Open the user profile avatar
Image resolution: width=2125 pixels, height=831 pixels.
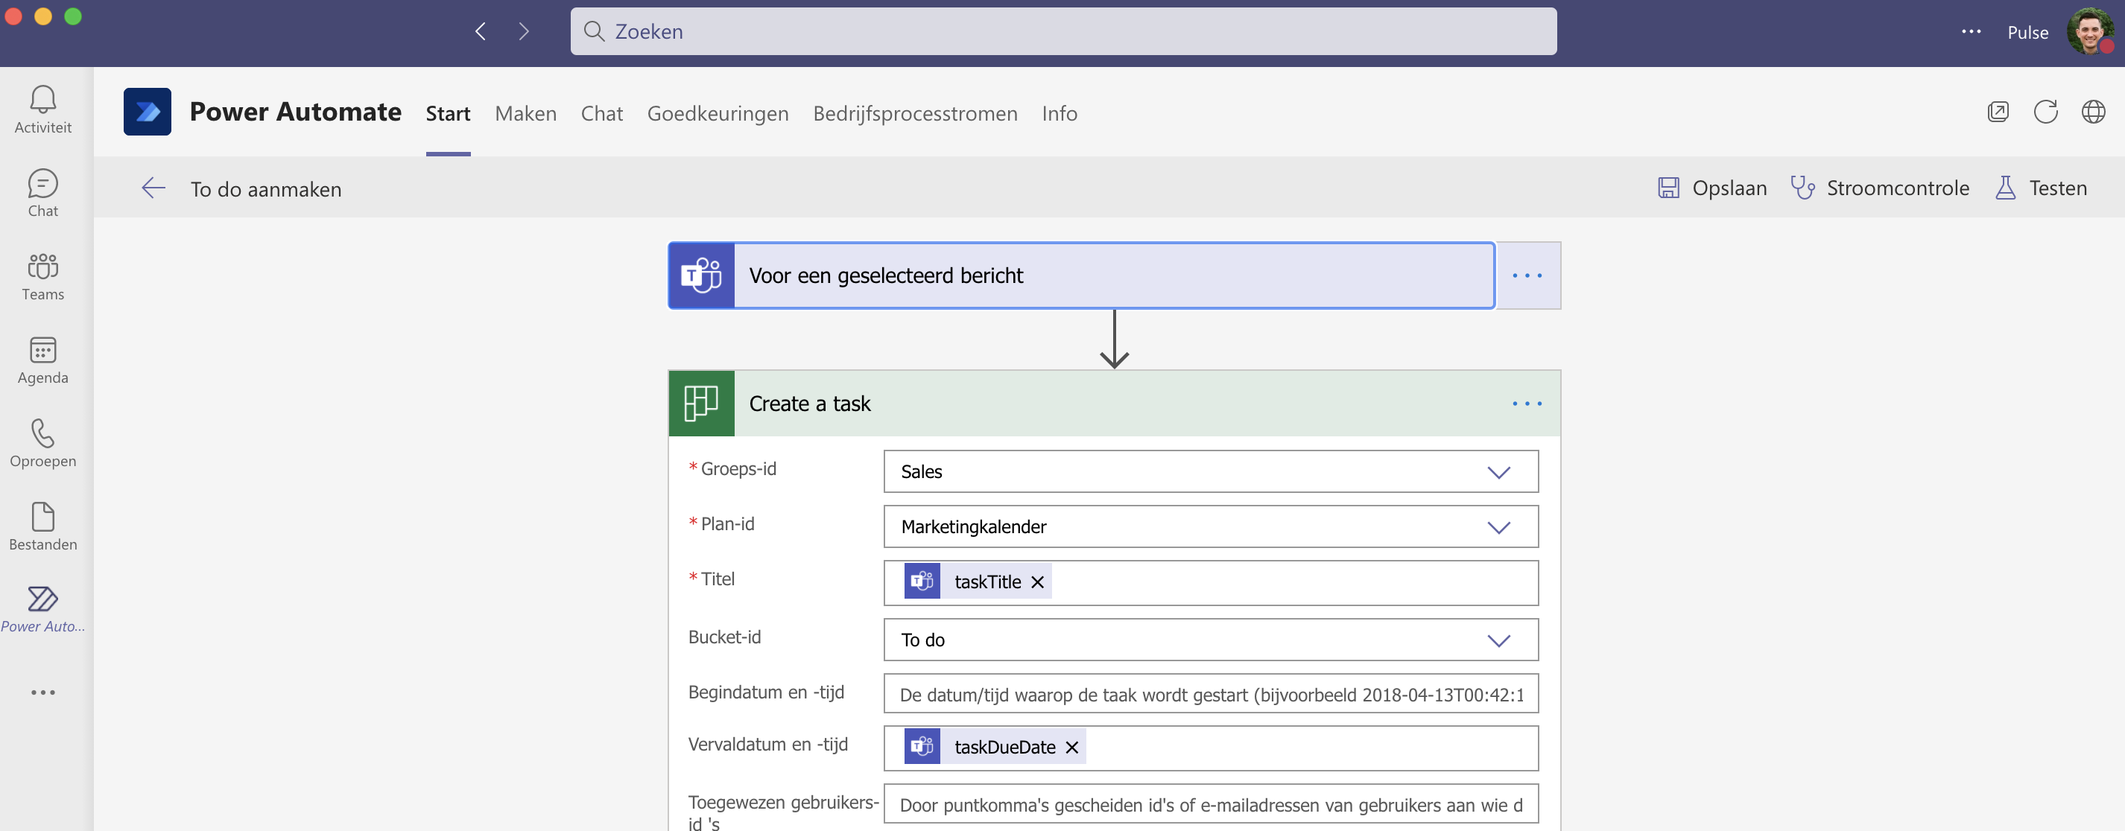(x=2089, y=32)
